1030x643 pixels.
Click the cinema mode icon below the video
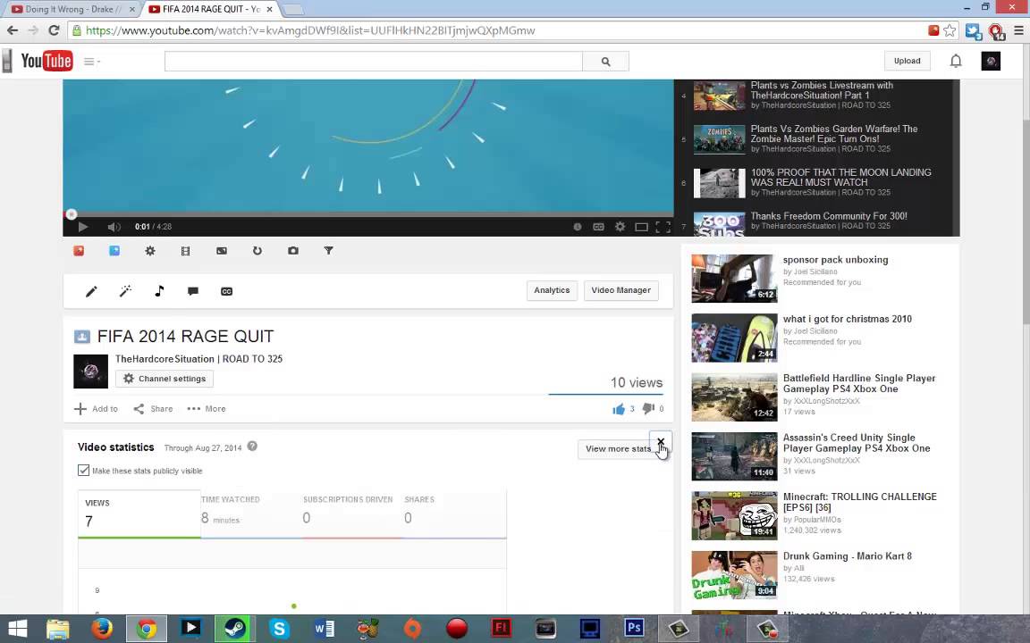pos(222,251)
